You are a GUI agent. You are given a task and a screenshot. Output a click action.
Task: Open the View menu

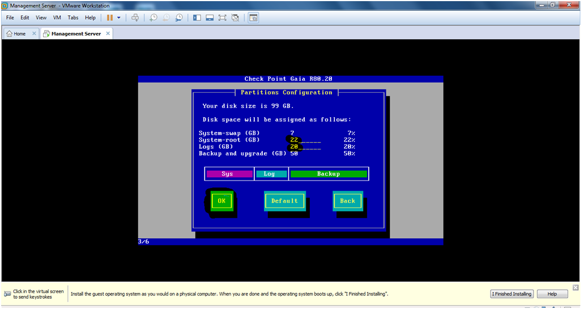pos(41,18)
